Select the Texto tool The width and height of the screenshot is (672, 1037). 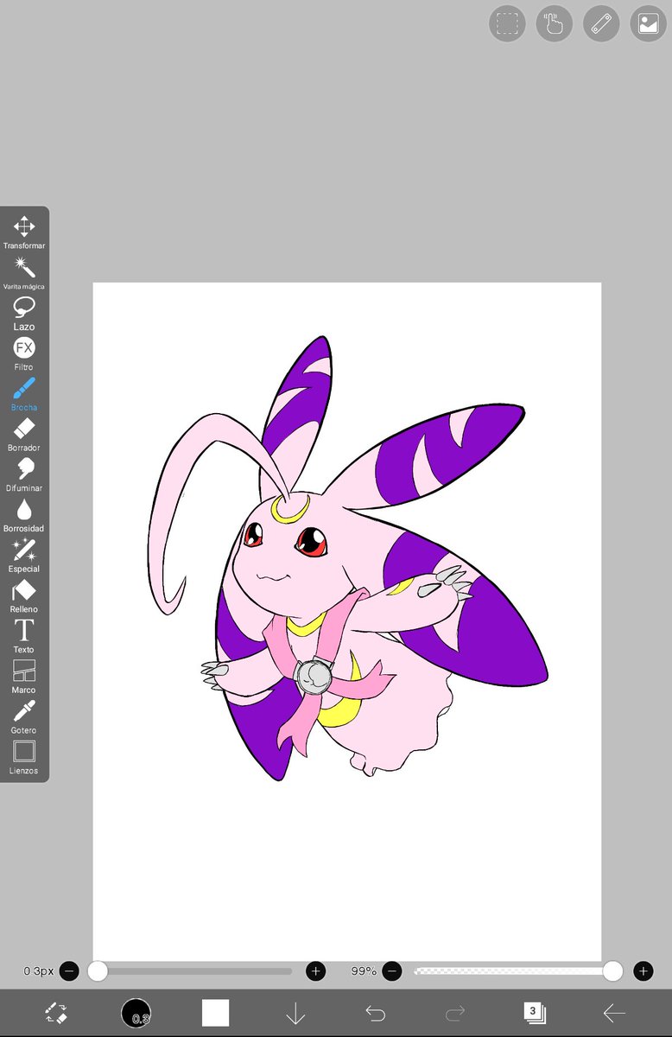24,635
